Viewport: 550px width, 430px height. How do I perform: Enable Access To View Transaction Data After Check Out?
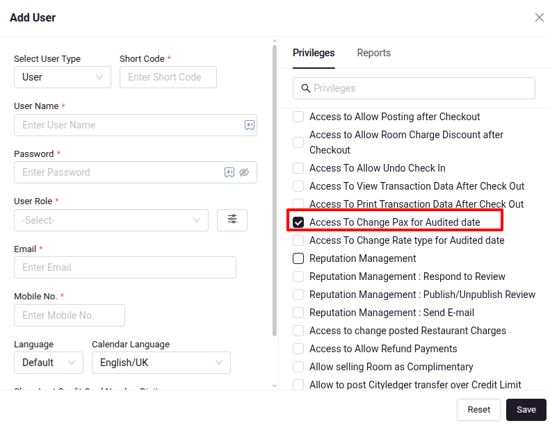[x=298, y=186]
